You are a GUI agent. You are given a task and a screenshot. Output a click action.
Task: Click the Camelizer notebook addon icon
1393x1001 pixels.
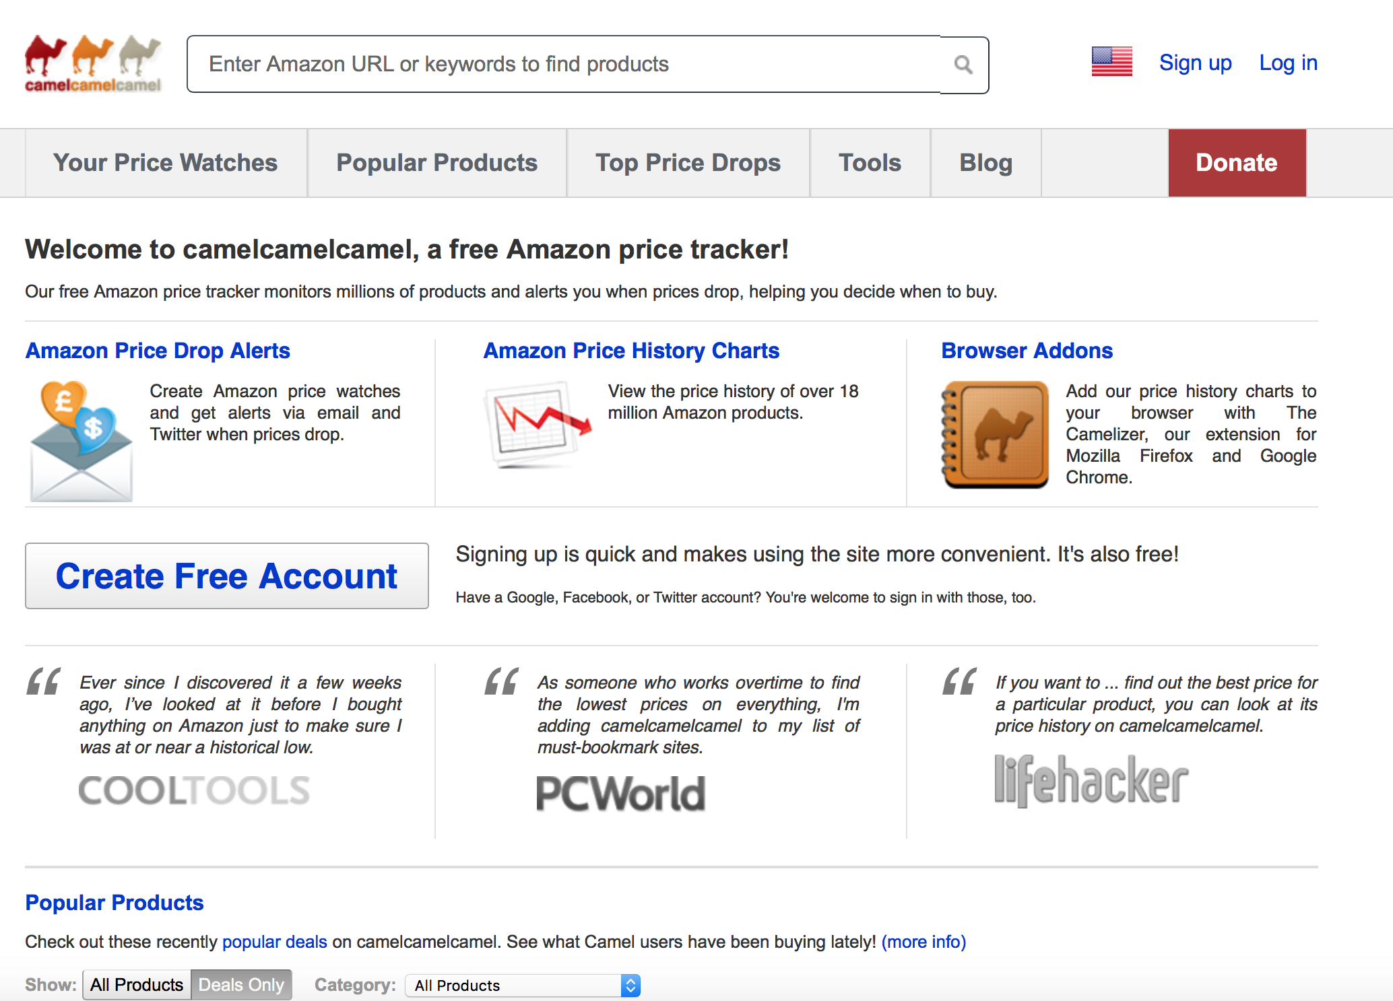(994, 434)
